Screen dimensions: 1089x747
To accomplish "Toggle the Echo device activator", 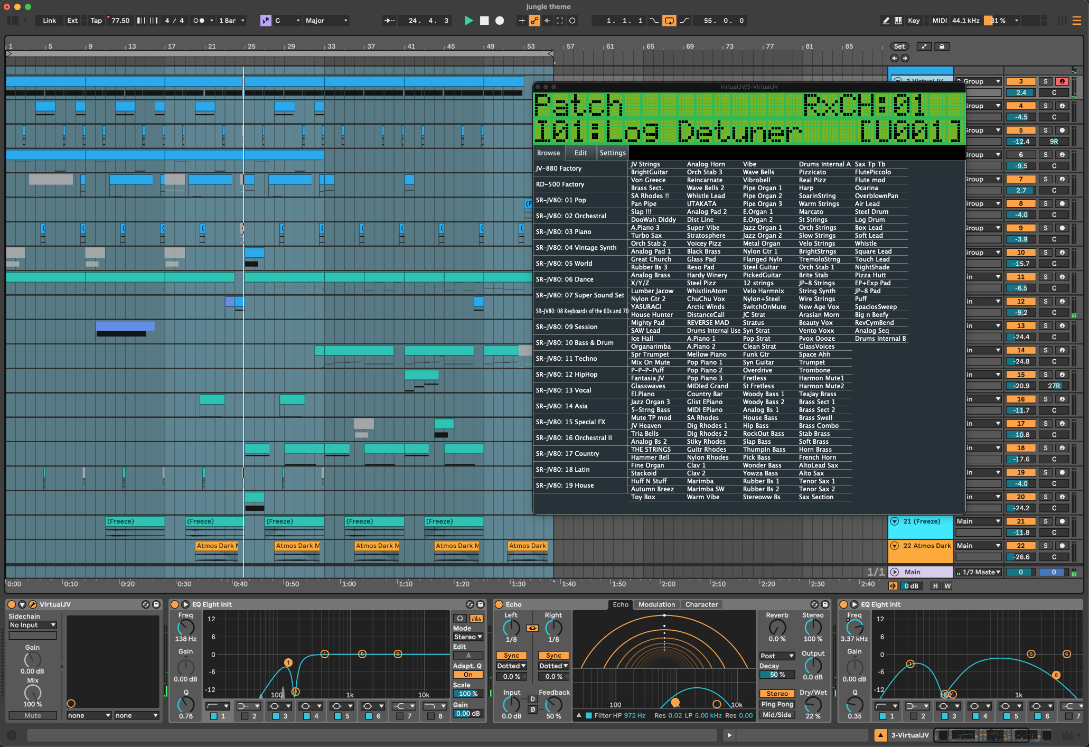I will (499, 604).
